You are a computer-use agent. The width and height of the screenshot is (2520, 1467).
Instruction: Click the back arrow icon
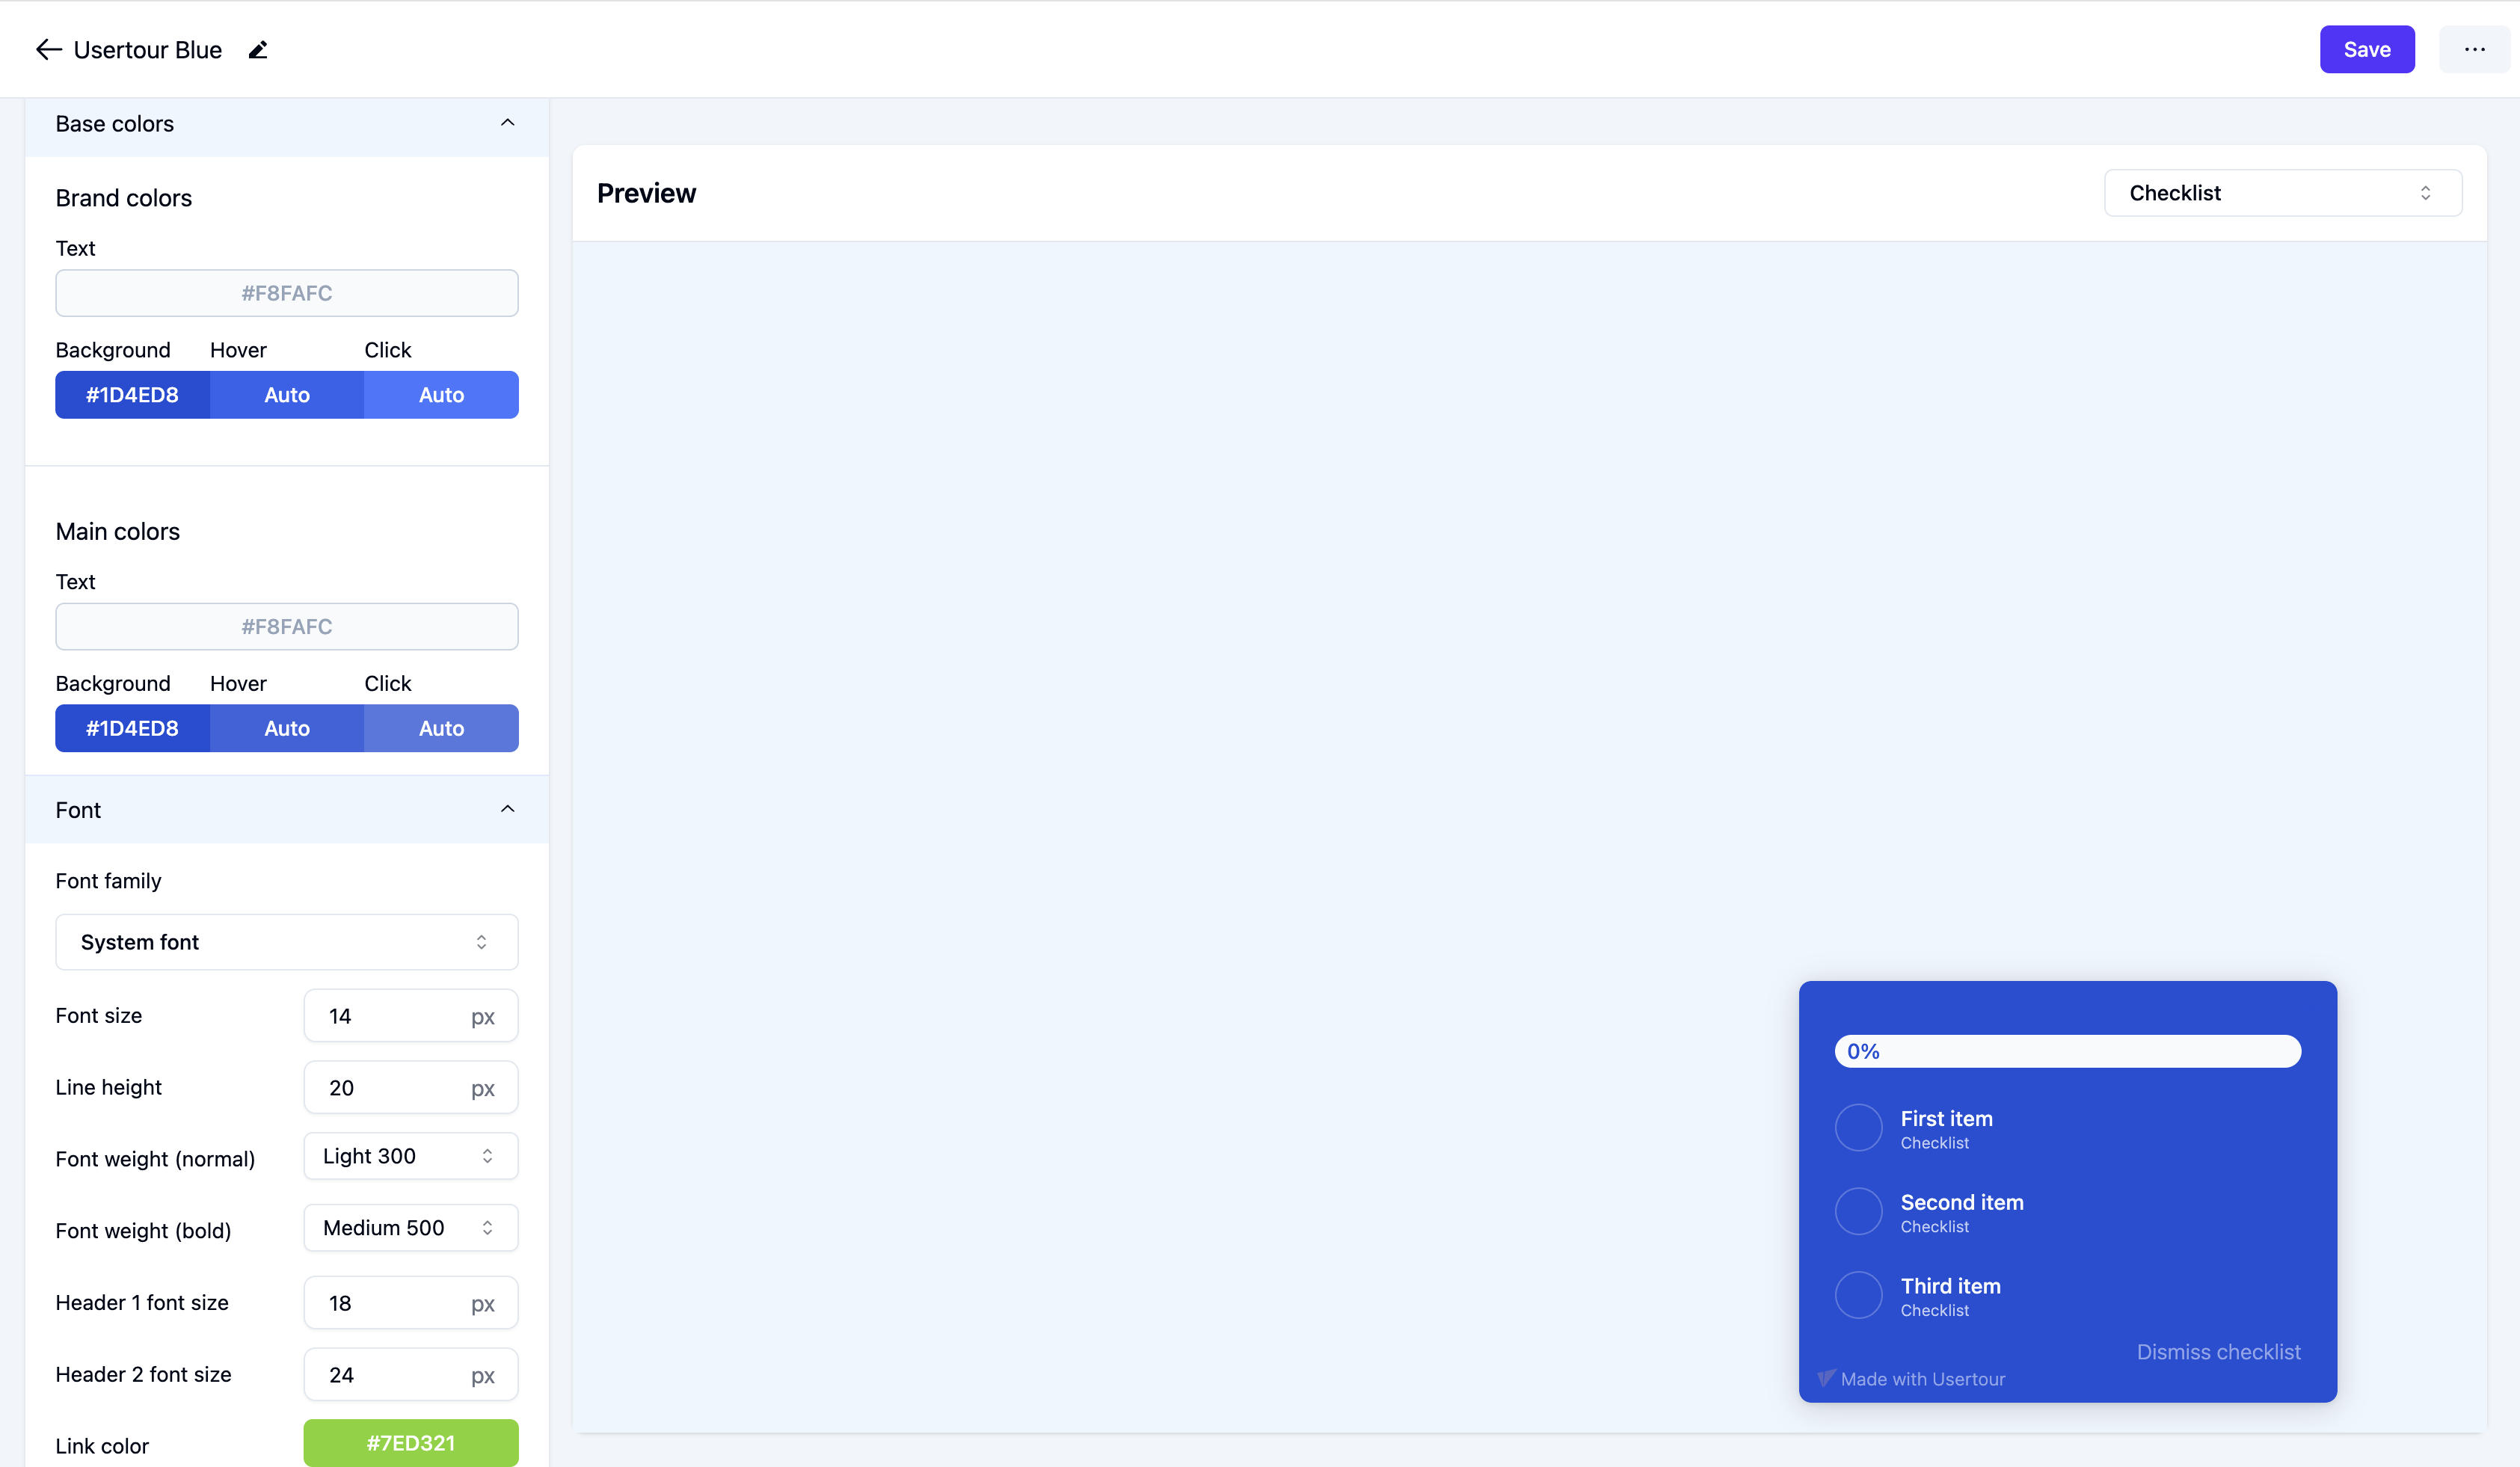[48, 50]
